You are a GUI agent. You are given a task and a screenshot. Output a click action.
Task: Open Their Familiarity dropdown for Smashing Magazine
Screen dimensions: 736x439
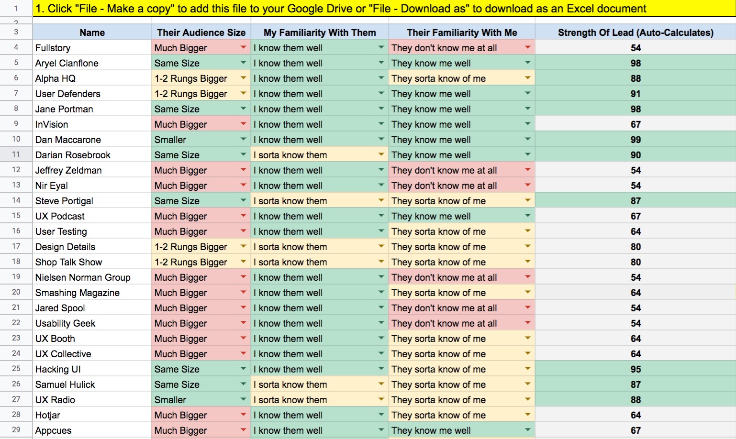click(x=527, y=292)
